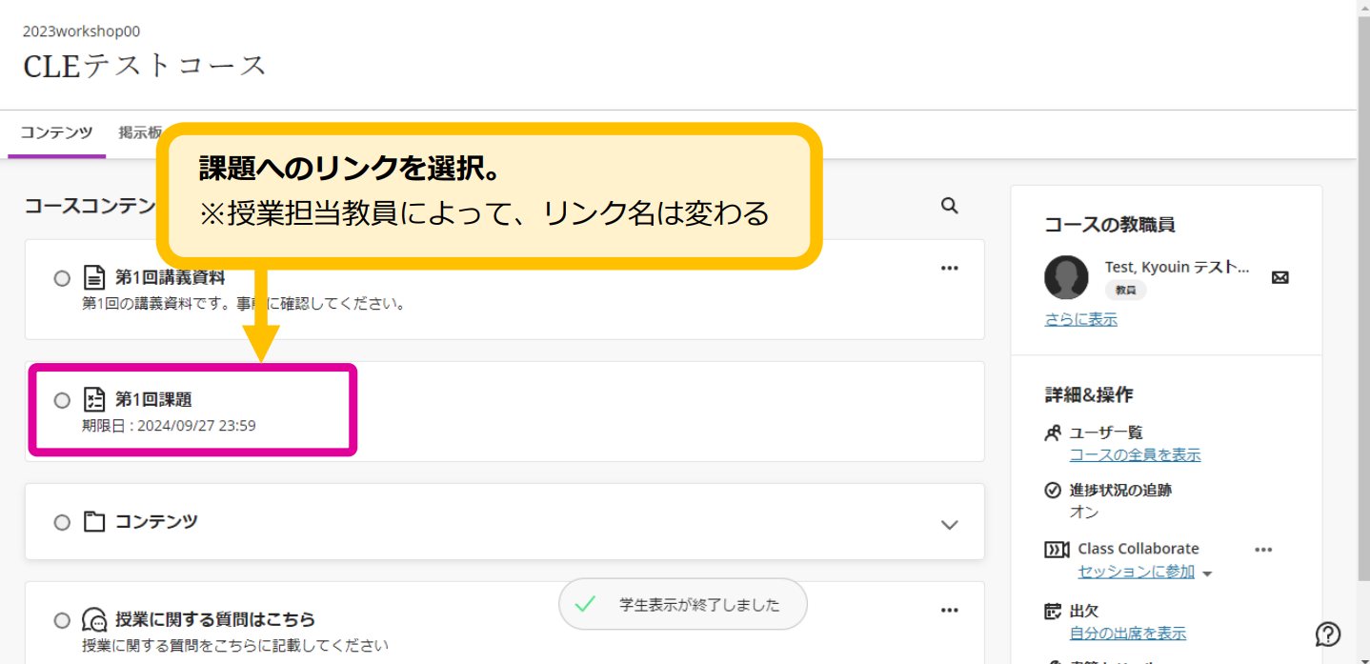Open more options for 第1回講義資料
The width and height of the screenshot is (1370, 664).
[x=949, y=268]
